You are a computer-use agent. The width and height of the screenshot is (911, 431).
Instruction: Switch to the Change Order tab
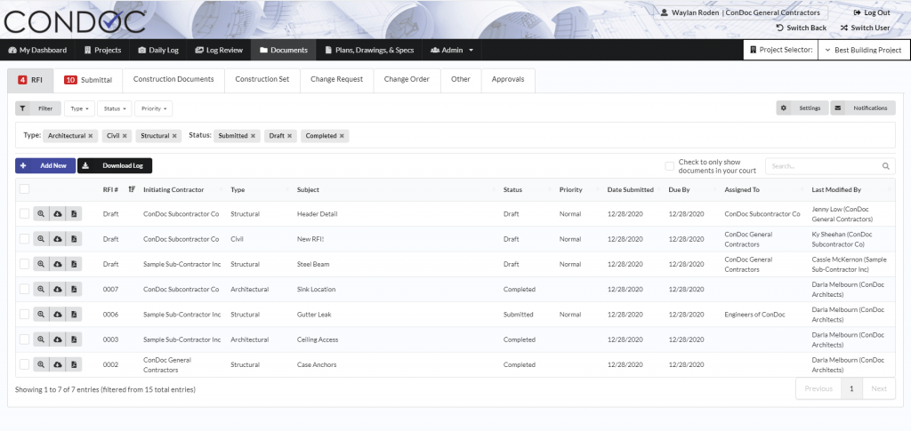tap(407, 79)
